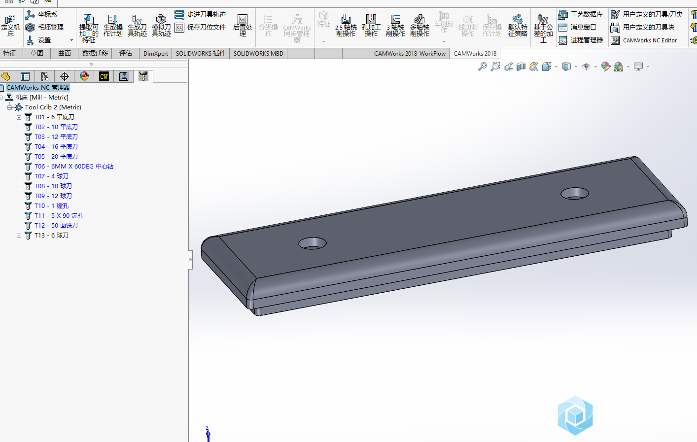Click Zoom to Fit in view toolbar
The image size is (697, 442).
[483, 67]
